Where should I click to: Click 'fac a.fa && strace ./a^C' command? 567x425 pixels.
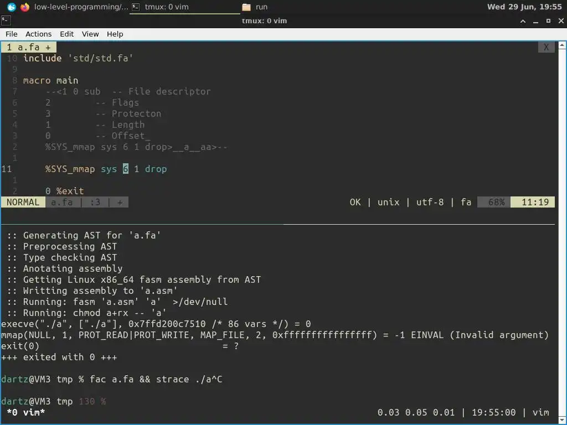156,379
